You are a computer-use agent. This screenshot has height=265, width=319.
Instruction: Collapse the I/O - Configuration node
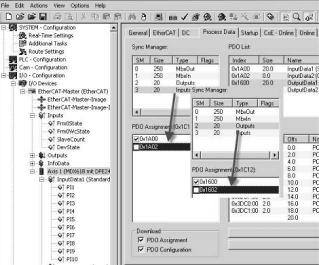(x=3, y=75)
